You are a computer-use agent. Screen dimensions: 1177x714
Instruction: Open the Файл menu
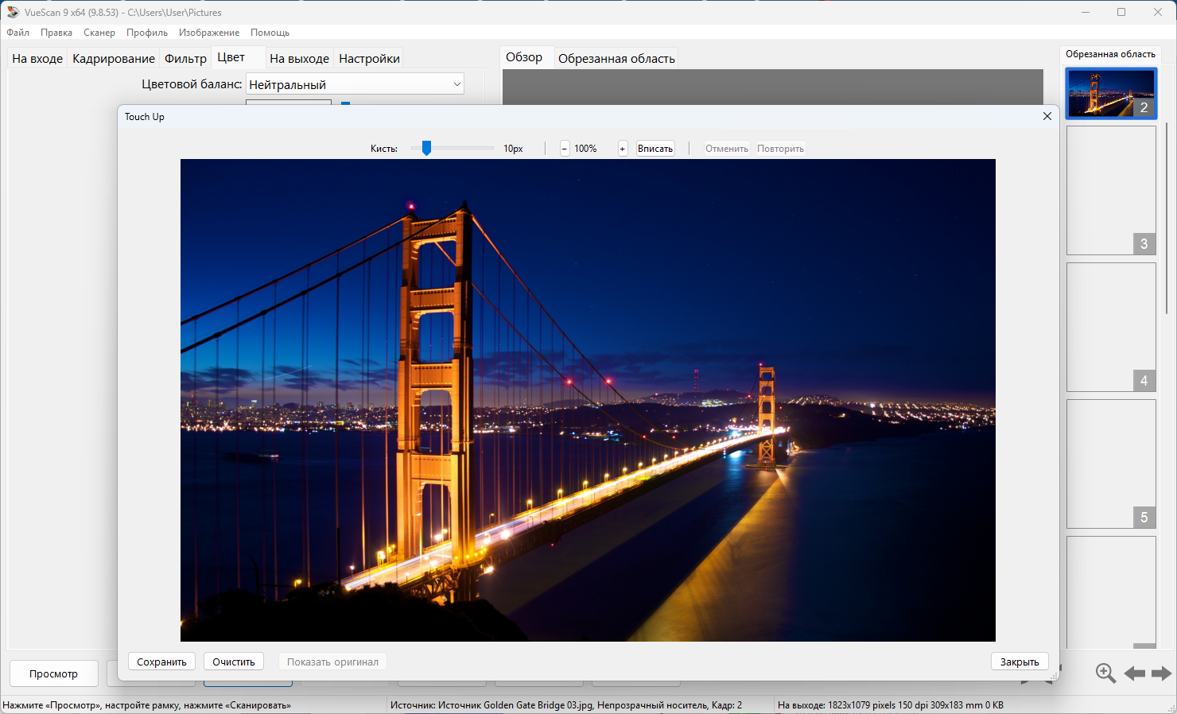coord(17,33)
